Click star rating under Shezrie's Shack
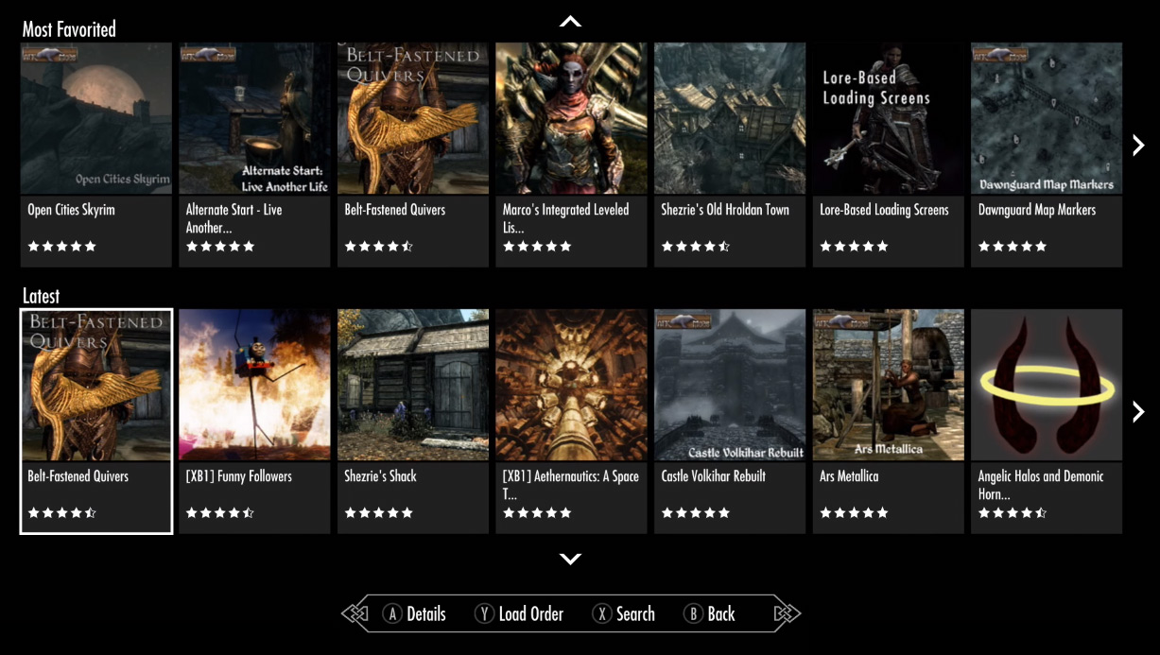 point(379,513)
